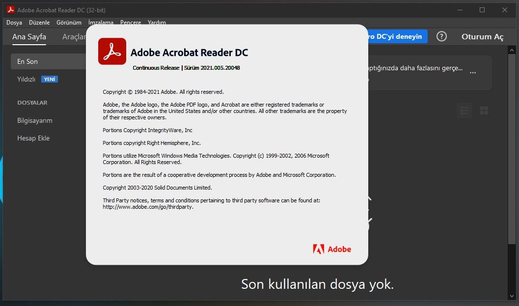The width and height of the screenshot is (519, 306).
Task: Switch to grid thumbnail view icon
Action: pos(484,111)
